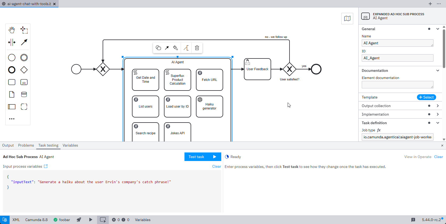Expand the Implementation section
Viewport: 446px width, 224px height.
pos(437,114)
